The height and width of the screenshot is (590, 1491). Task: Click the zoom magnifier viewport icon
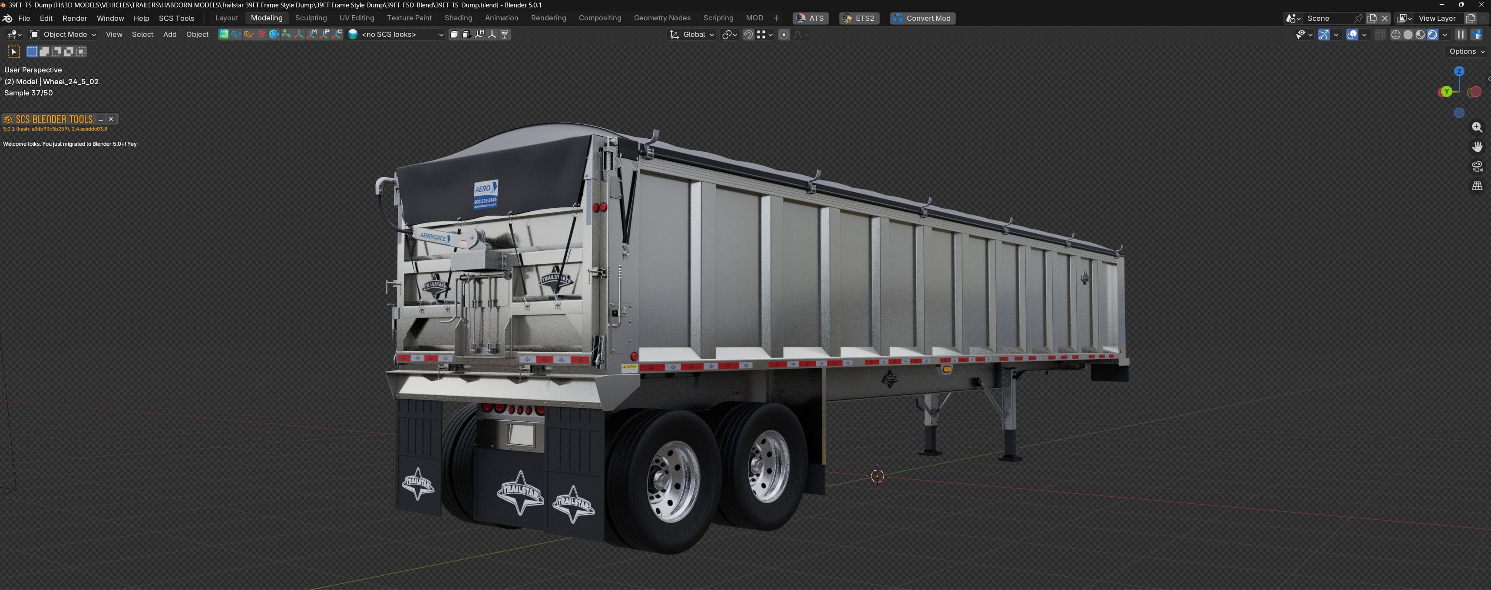click(1477, 127)
